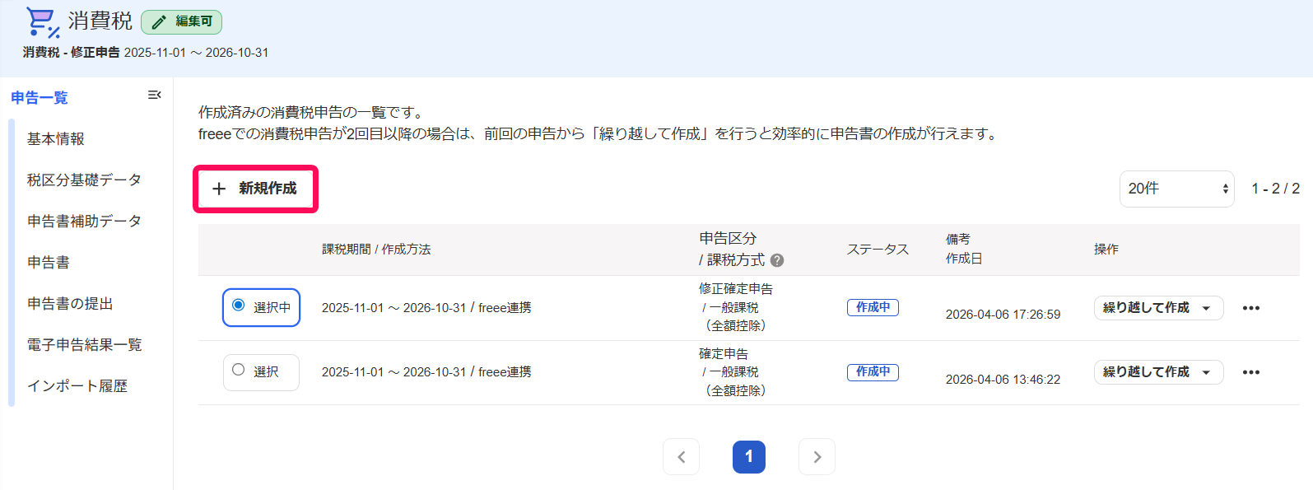Collapse the sidebar with the menu icon
This screenshot has width=1313, height=490.
tap(154, 96)
